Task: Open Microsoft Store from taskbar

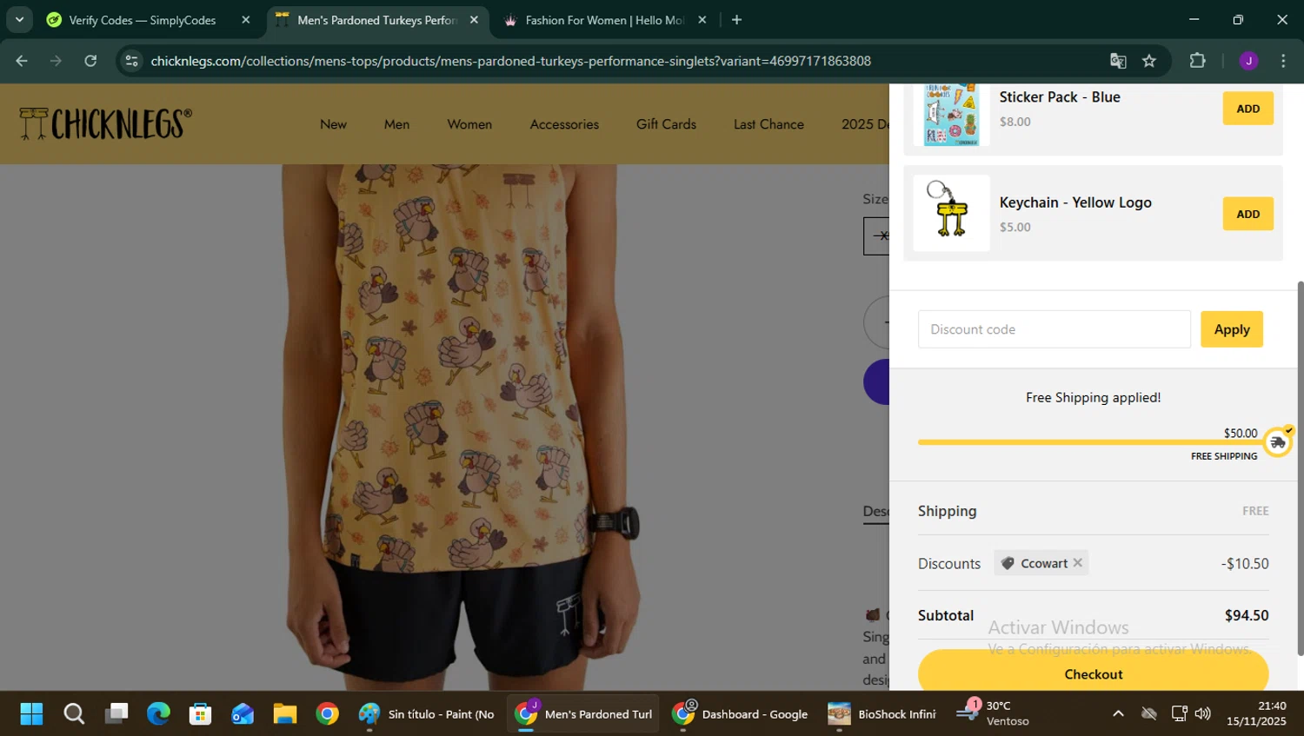Action: (201, 714)
